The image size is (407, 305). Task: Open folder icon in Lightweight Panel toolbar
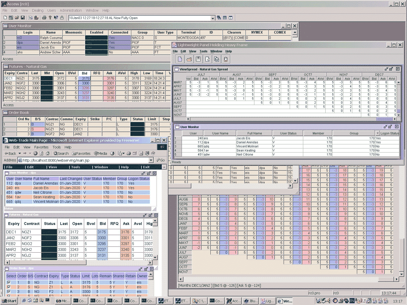tap(189, 59)
